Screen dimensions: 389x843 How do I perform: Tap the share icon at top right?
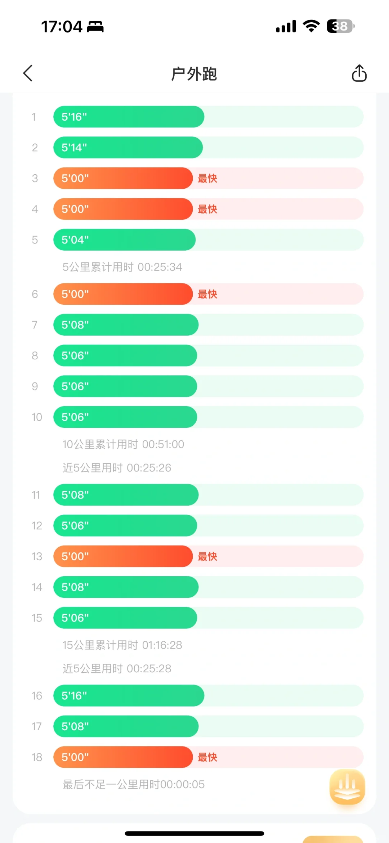[359, 73]
